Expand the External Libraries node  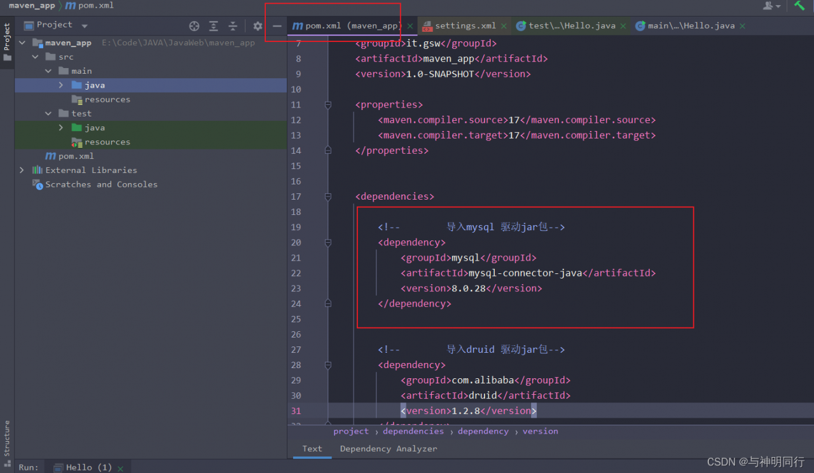pyautogui.click(x=22, y=170)
